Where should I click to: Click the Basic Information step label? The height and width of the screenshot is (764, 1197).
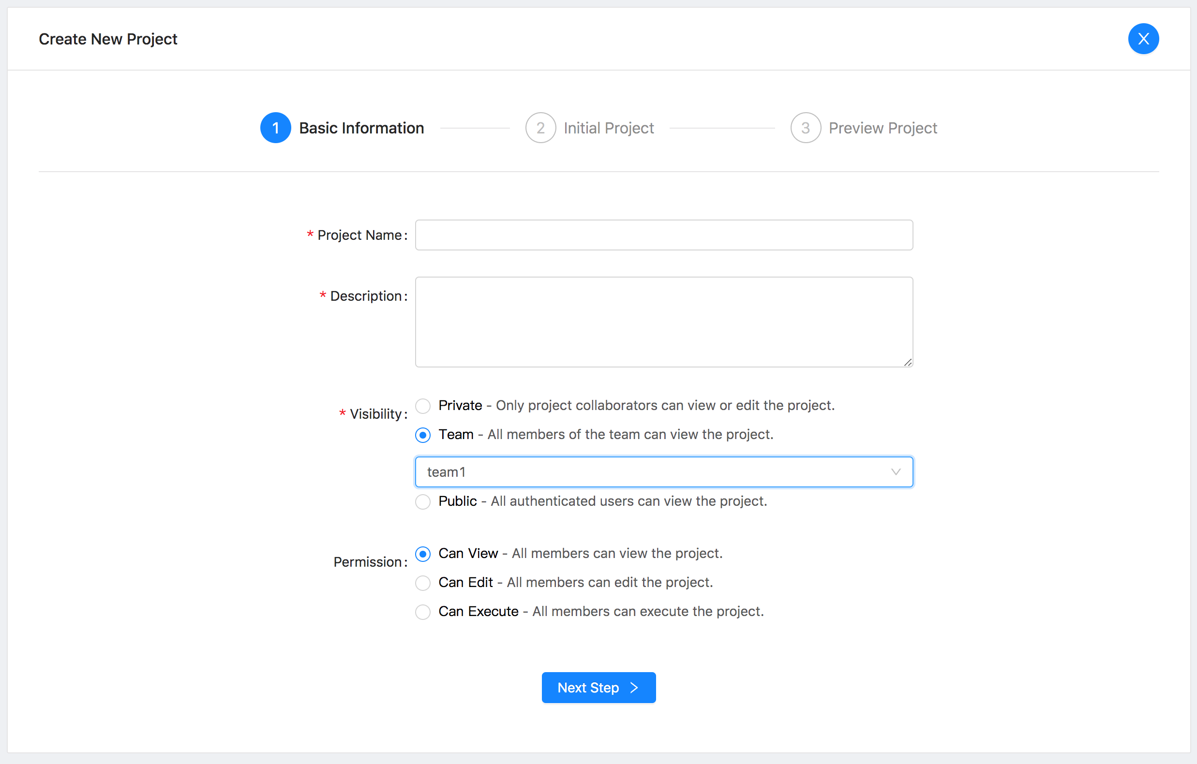tap(361, 128)
